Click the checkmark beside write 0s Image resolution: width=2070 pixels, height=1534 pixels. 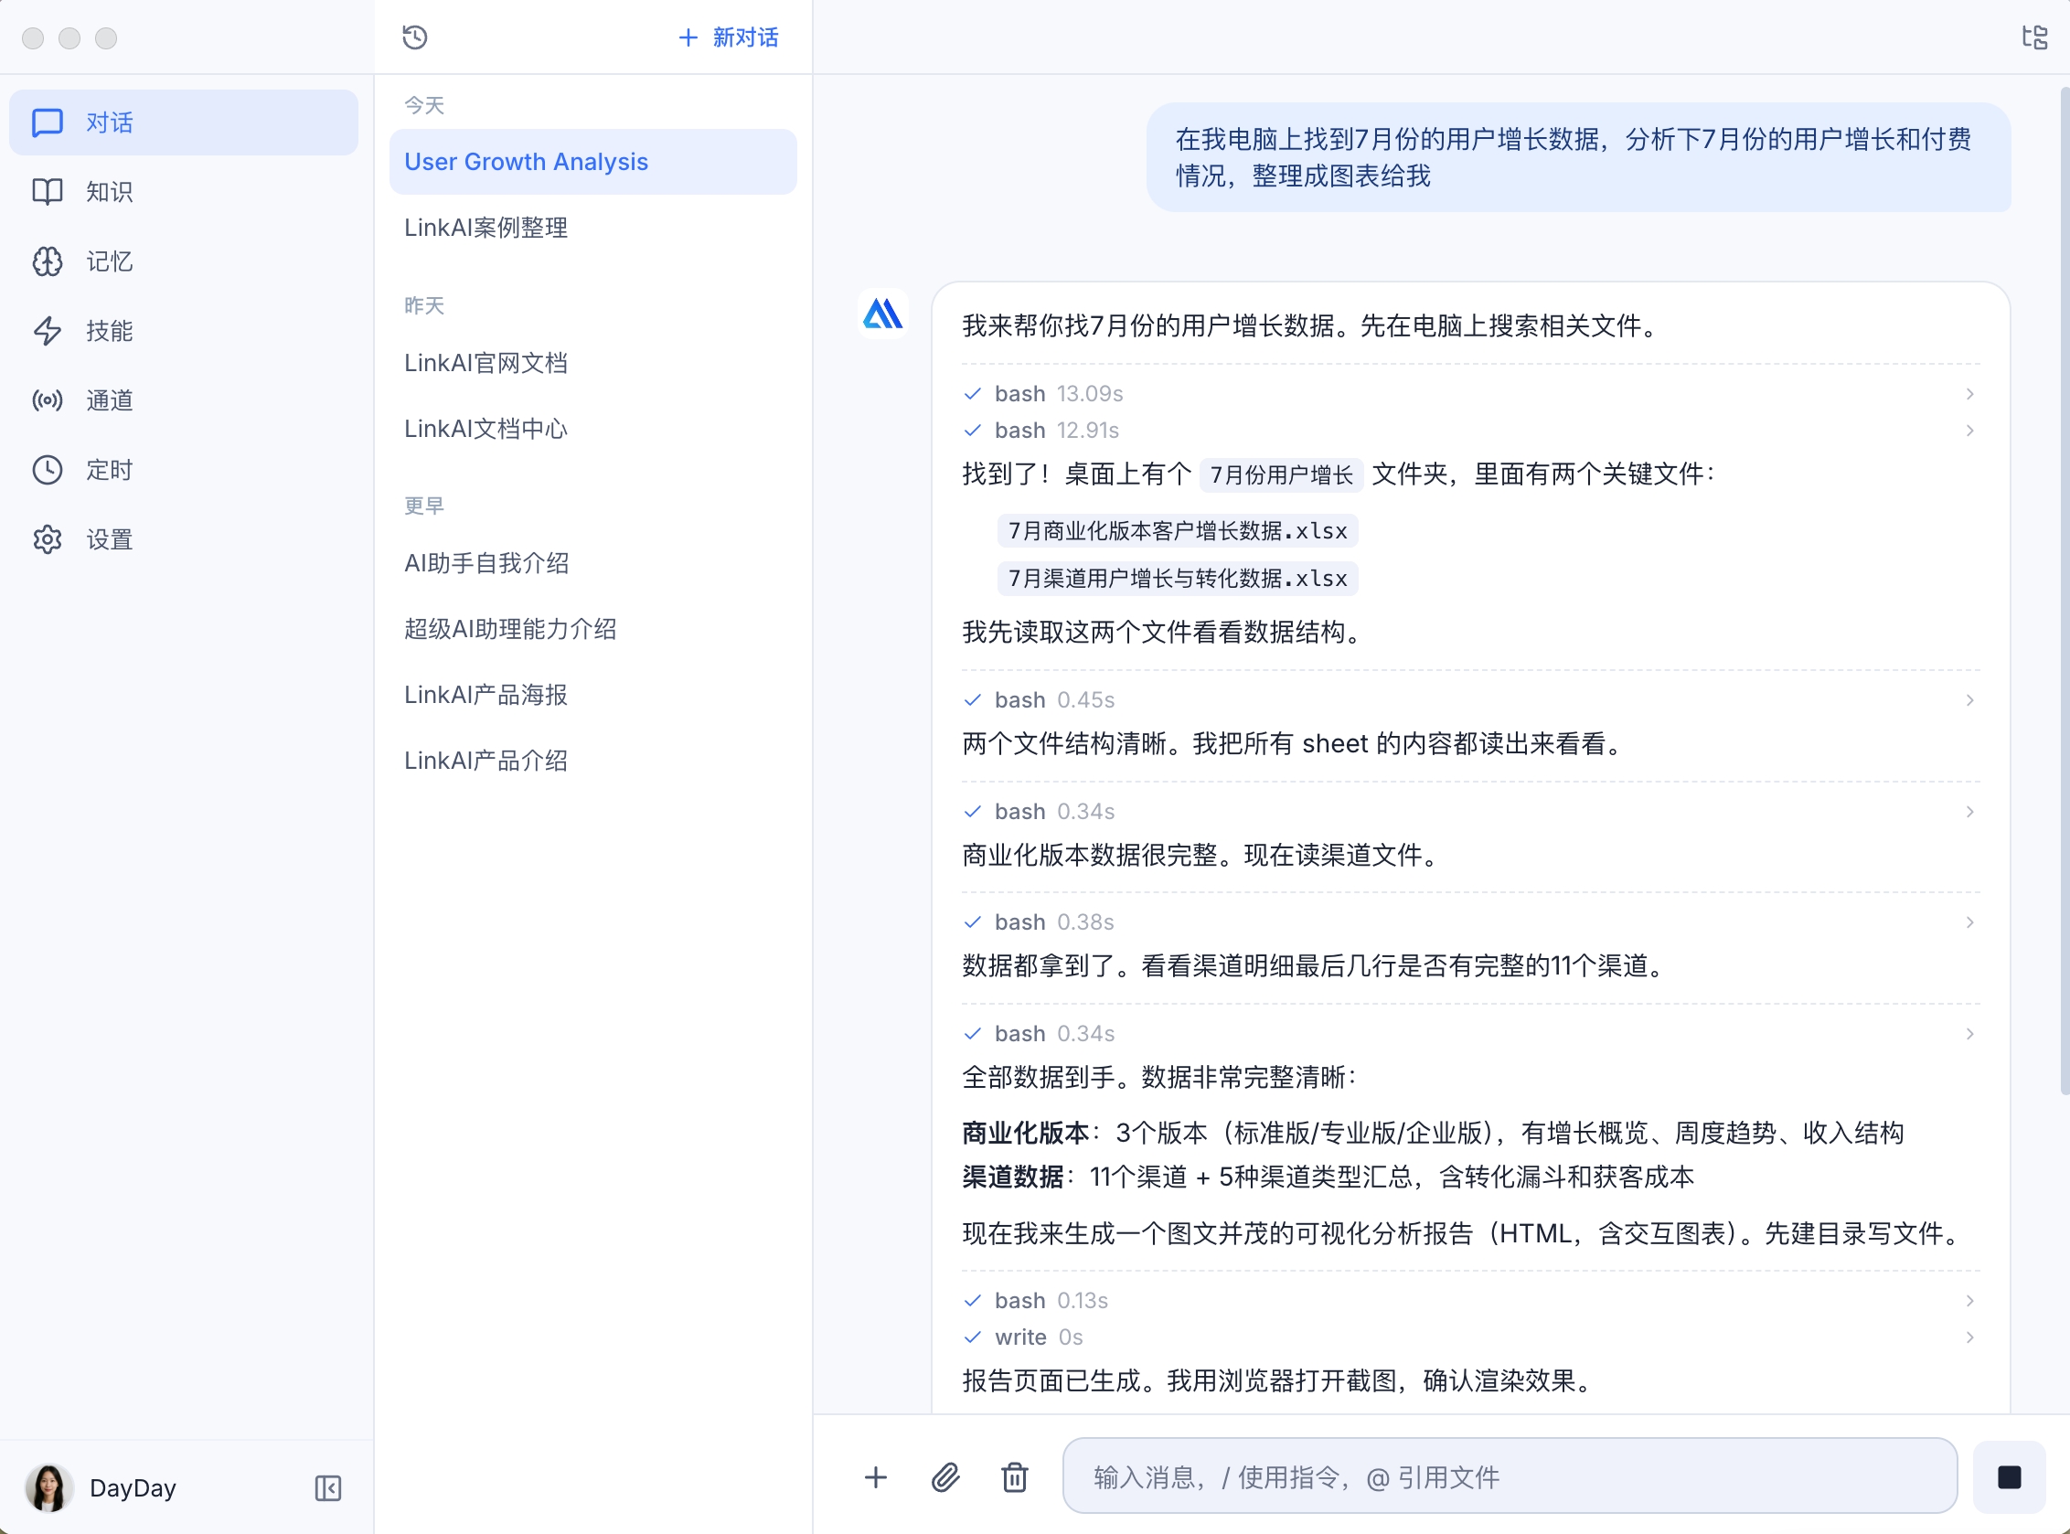pos(972,1337)
